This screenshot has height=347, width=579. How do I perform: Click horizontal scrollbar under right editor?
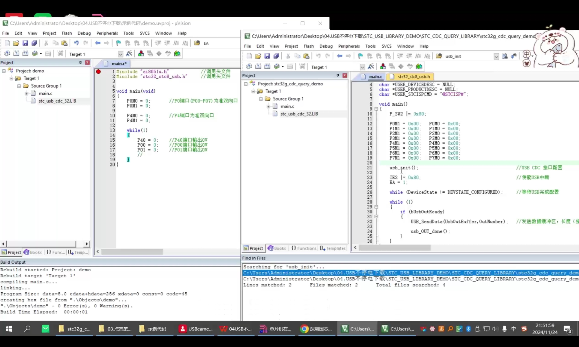click(394, 248)
